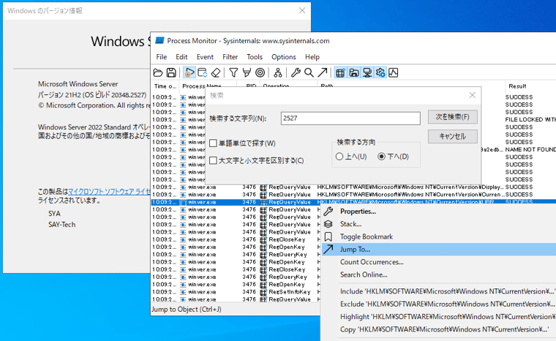Click the Open folder toolbar icon
Image resolution: width=556 pixels, height=341 pixels.
(158, 72)
